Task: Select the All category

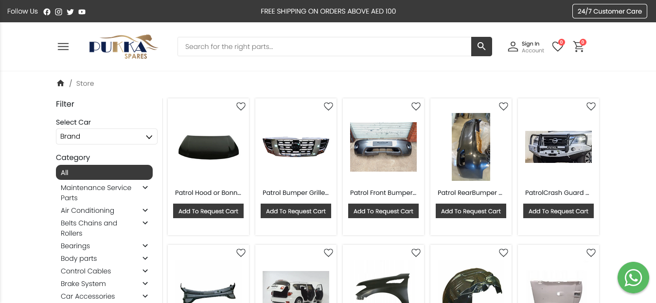Action: [x=104, y=173]
